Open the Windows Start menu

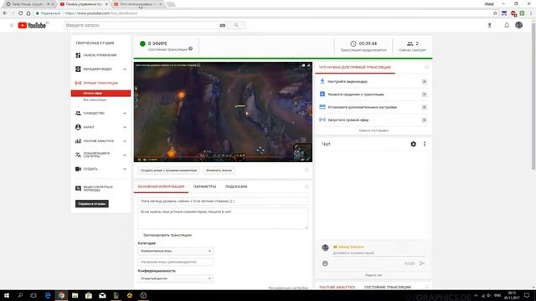click(x=7, y=295)
